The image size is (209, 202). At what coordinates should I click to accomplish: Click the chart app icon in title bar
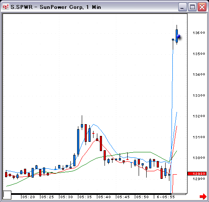point(6,7)
